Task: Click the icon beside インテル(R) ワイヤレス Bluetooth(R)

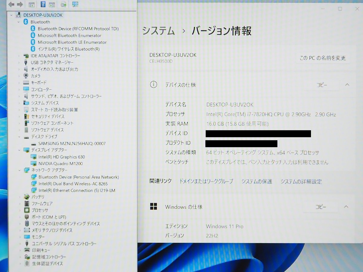Action: click(33, 49)
